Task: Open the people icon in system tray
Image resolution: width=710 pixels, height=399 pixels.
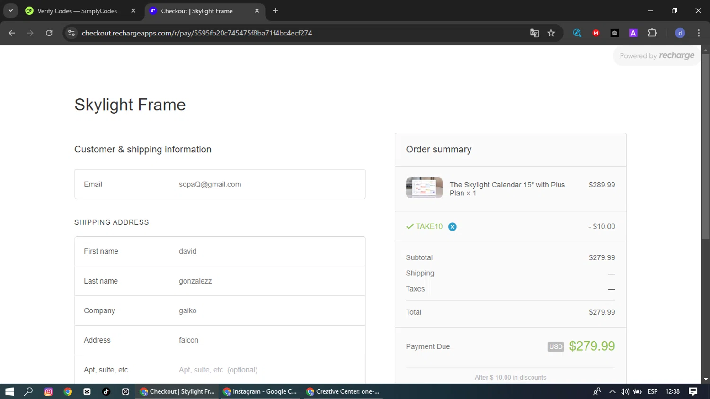Action: point(597,391)
